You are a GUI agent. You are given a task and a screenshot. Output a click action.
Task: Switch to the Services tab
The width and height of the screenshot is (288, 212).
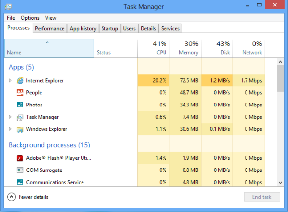click(x=170, y=29)
